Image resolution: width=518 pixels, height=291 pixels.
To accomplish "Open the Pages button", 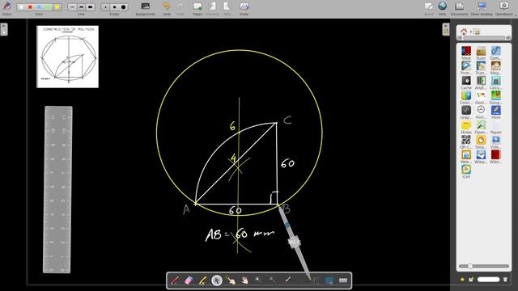I will point(197,8).
